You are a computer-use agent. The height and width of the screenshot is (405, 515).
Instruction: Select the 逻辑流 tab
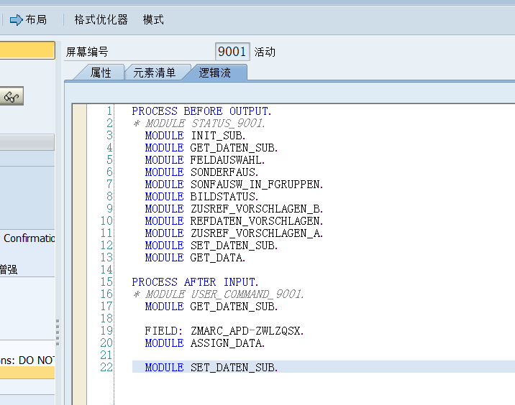215,73
